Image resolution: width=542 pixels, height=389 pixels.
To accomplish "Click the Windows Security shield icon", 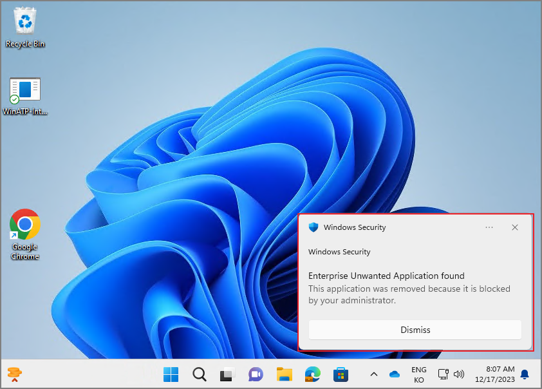I will 313,227.
